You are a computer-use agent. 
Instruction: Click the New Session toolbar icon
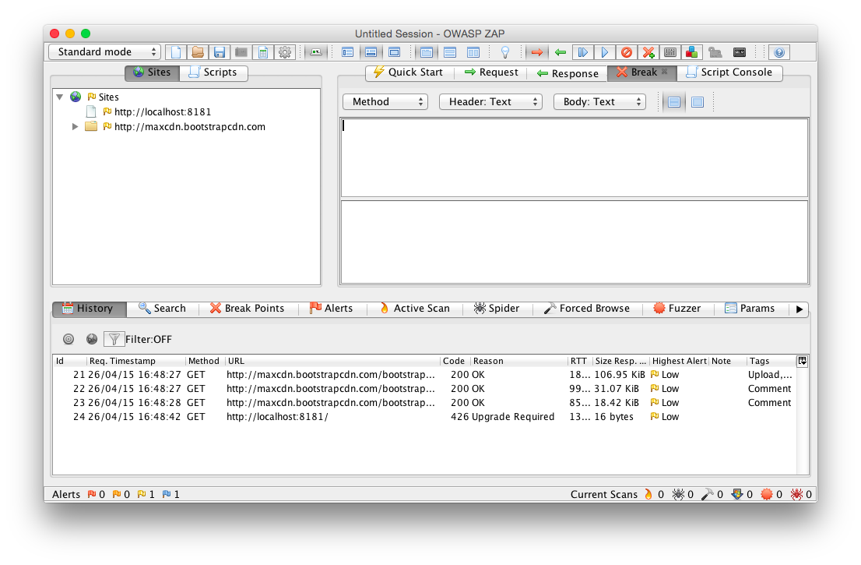tap(176, 52)
